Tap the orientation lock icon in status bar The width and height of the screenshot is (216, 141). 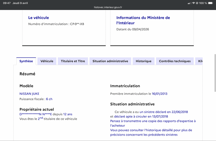click(197, 3)
